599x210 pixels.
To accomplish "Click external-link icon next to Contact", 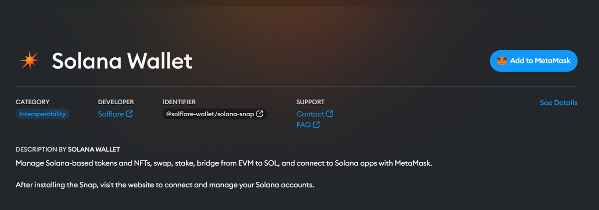I will coord(330,114).
